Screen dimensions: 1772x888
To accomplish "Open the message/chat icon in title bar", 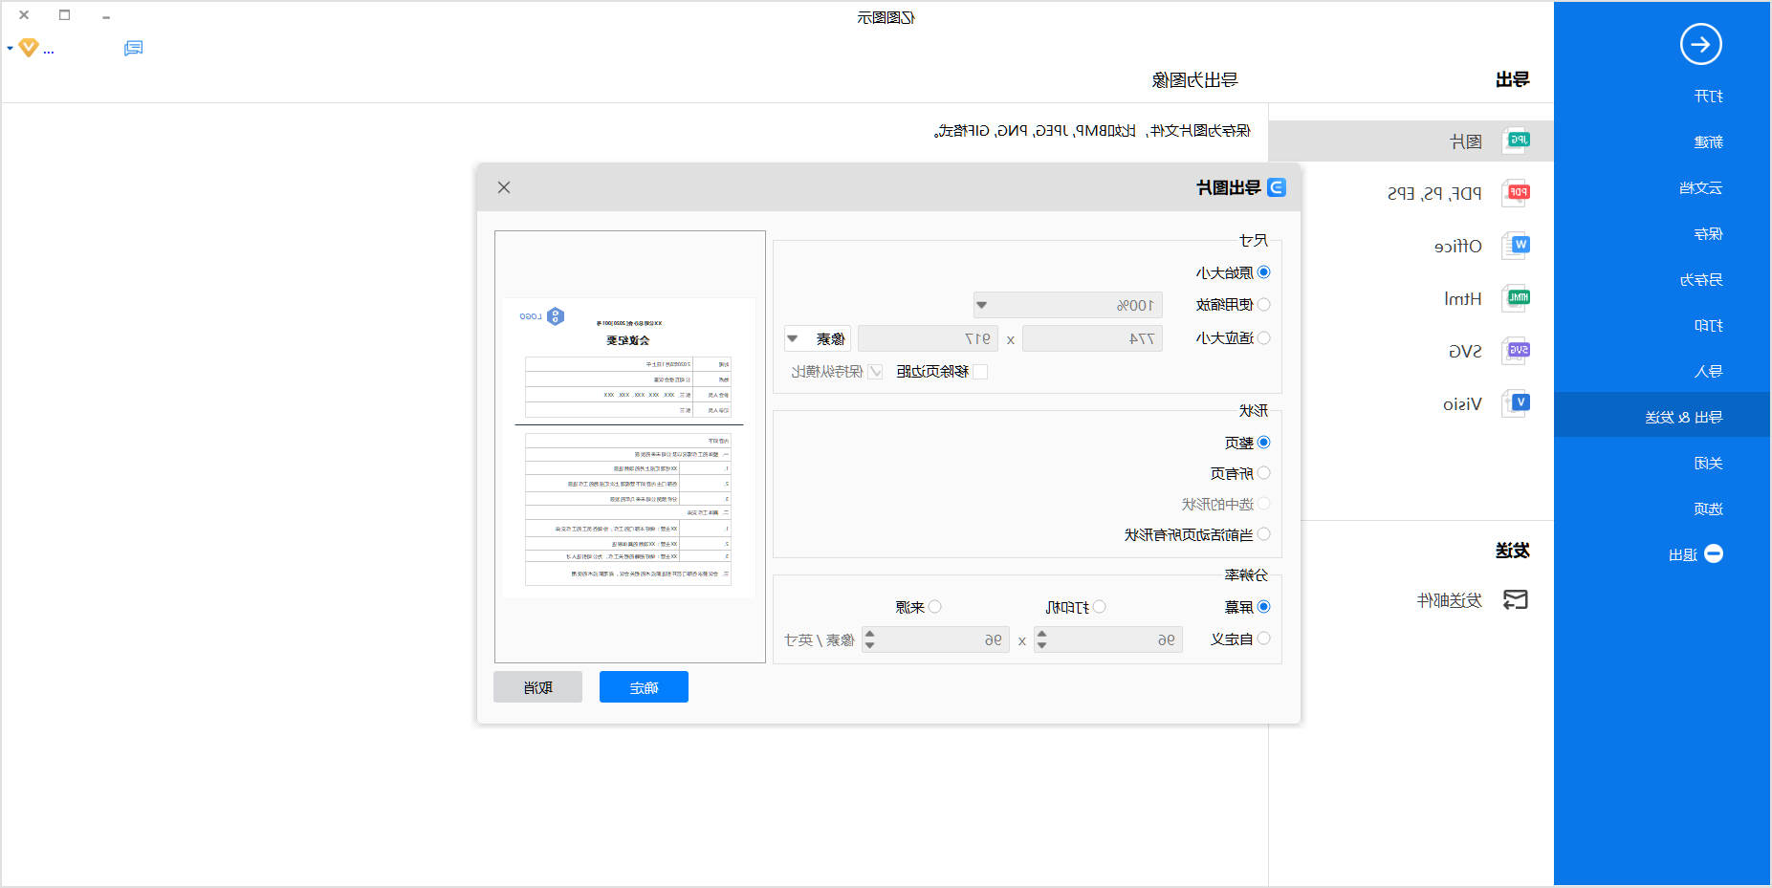I will coord(134,48).
